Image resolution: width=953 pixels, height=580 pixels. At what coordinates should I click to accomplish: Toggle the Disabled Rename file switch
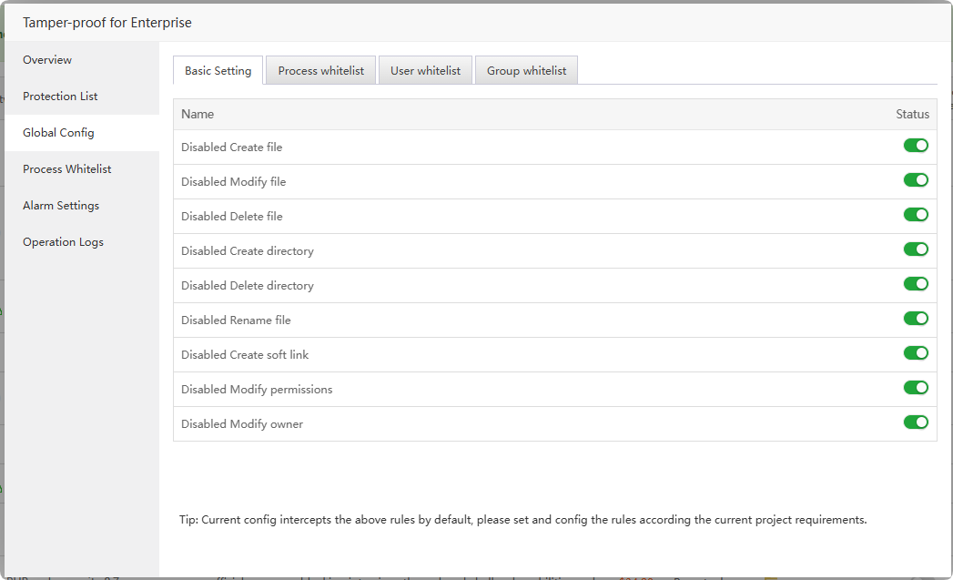click(916, 319)
